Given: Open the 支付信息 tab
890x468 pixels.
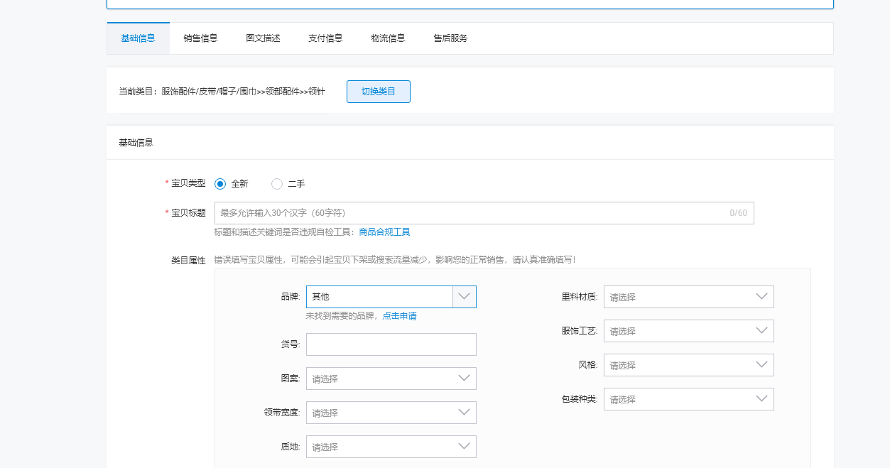Looking at the screenshot, I should coord(325,38).
